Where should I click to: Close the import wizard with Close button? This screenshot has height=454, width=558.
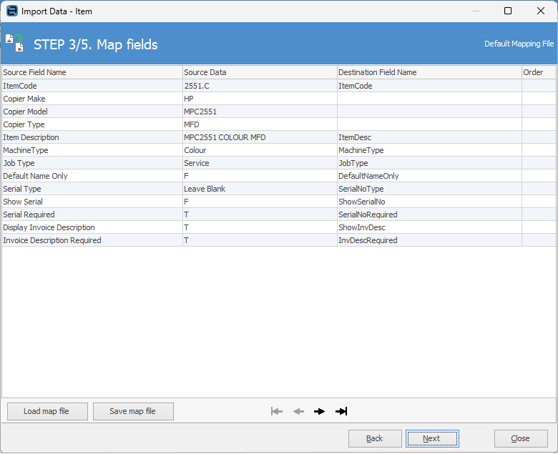coord(521,438)
